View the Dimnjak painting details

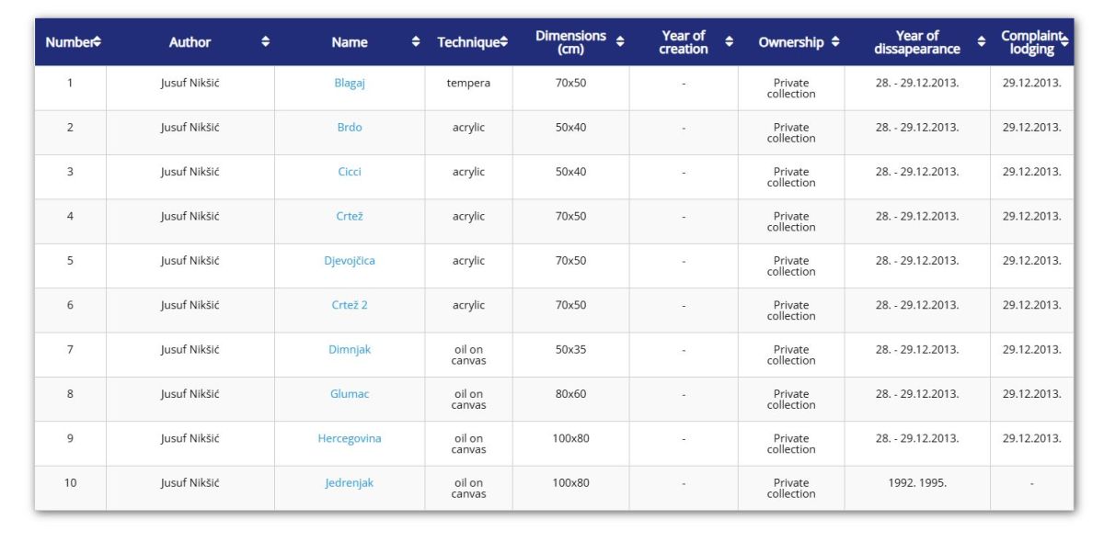[350, 350]
